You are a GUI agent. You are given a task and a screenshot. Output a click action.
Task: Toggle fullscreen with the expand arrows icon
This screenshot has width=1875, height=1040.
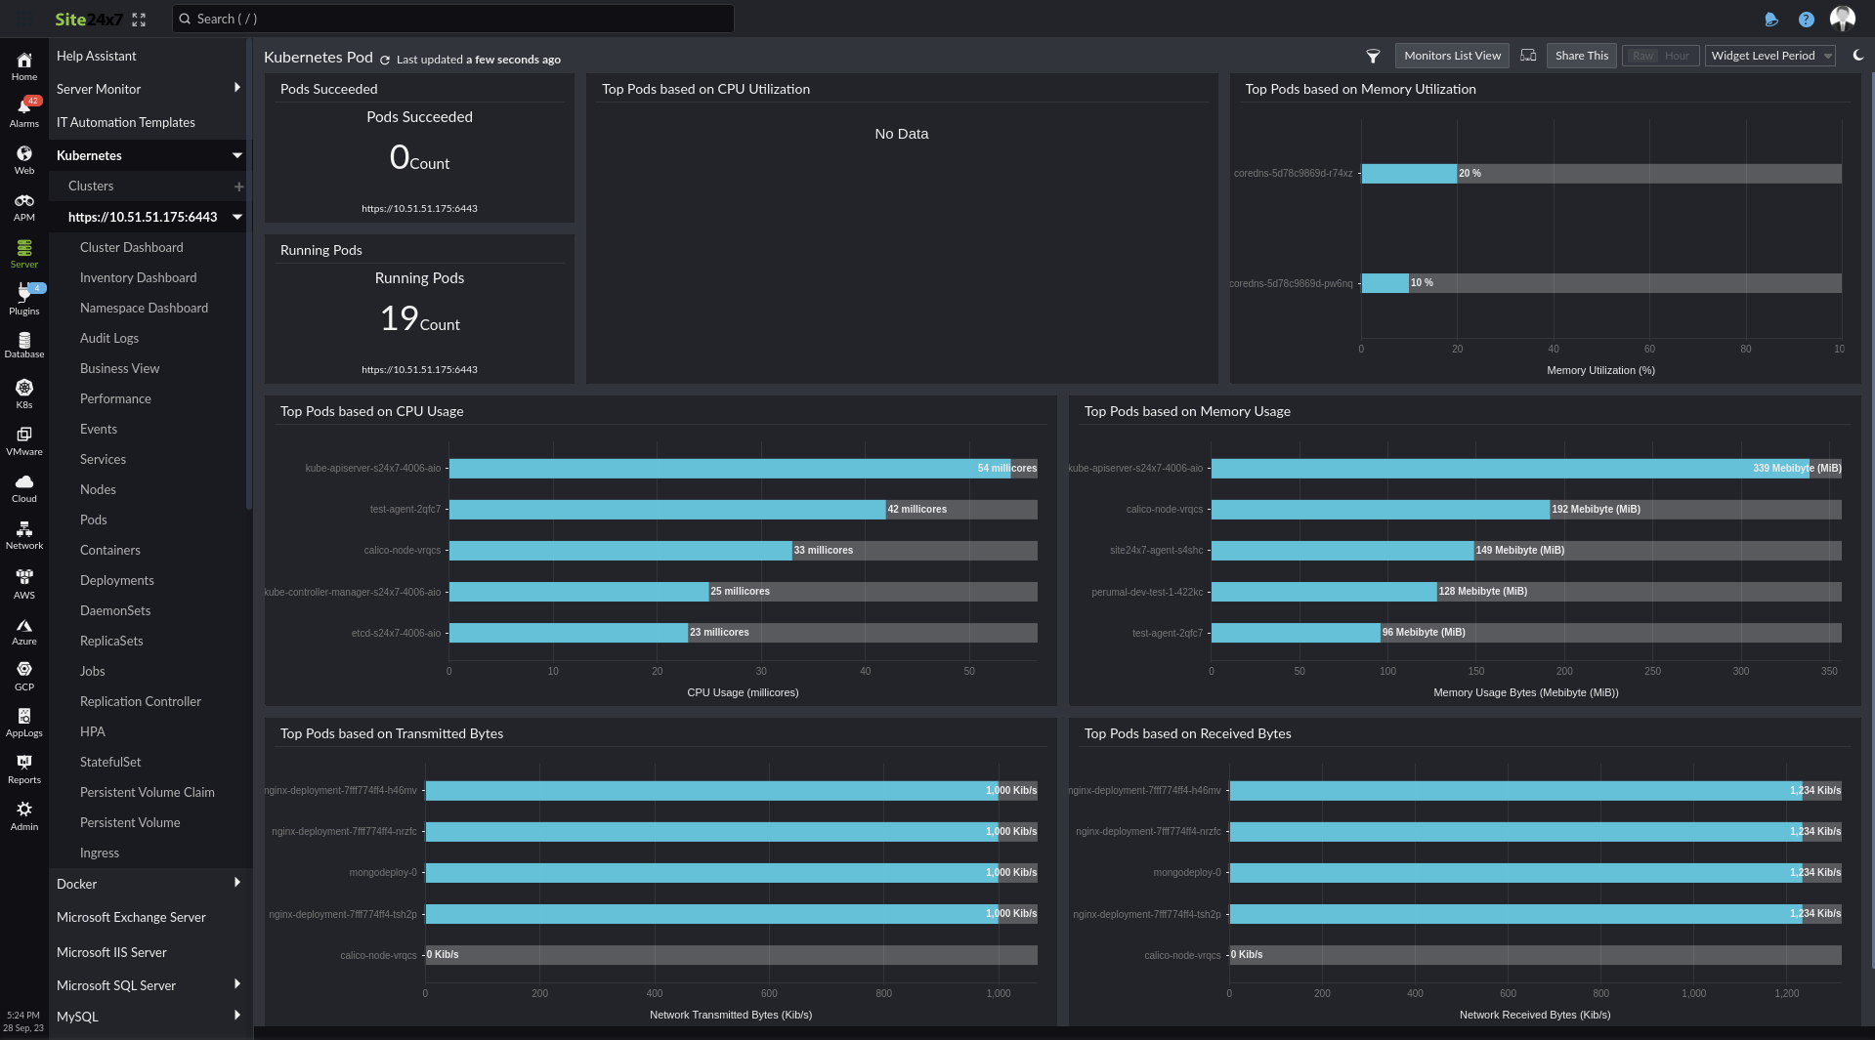(139, 19)
